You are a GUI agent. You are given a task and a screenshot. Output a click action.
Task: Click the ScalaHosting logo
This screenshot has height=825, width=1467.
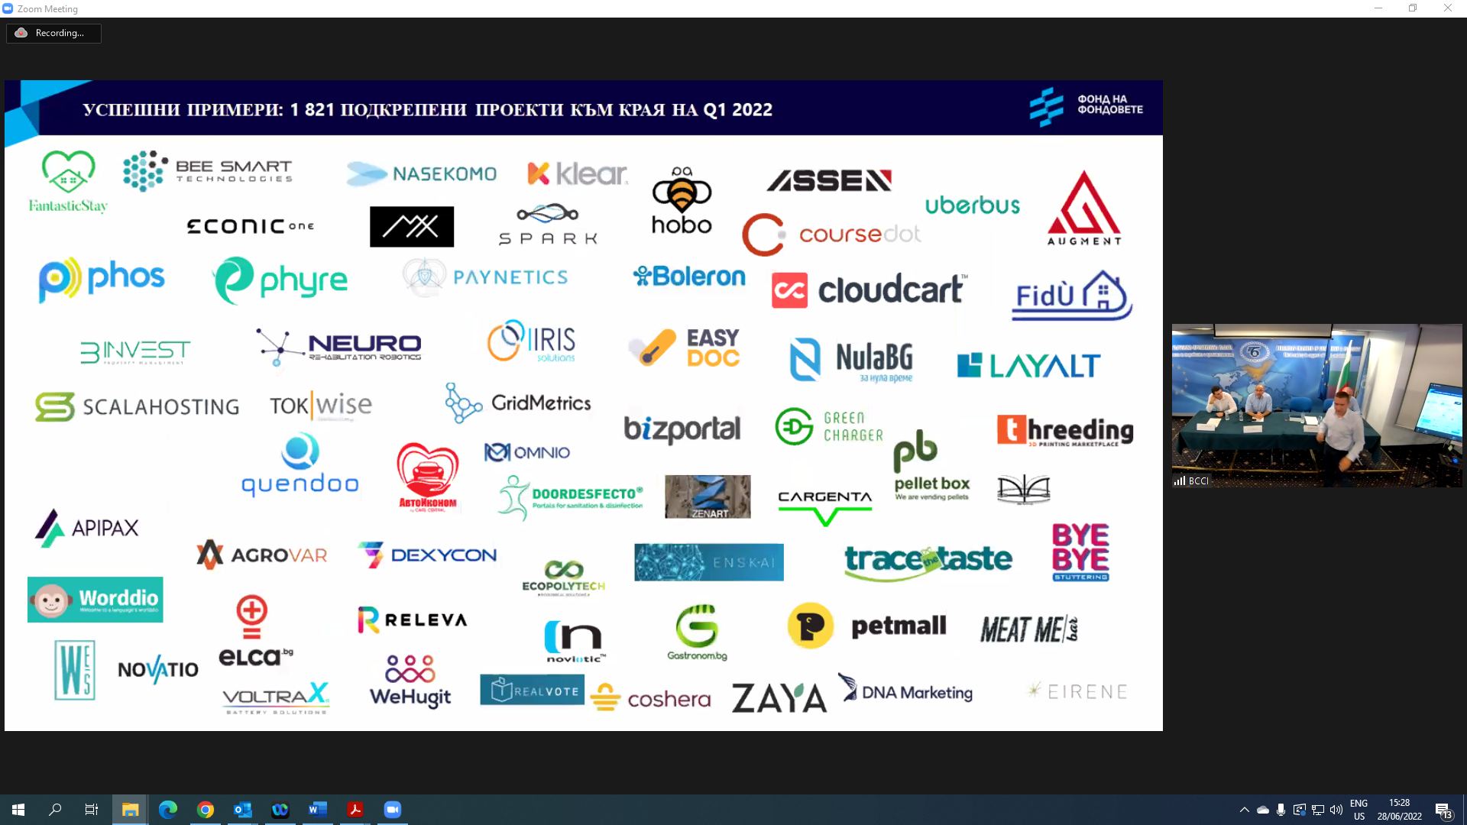137,406
